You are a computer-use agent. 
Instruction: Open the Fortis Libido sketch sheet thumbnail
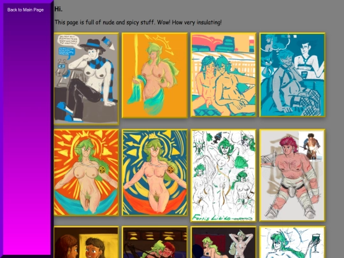coord(224,176)
